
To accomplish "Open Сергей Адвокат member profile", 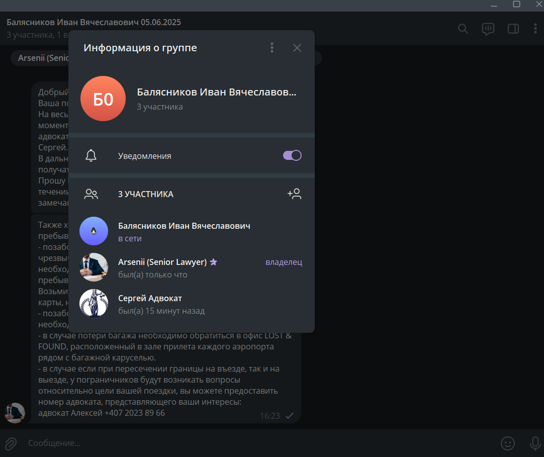I will click(192, 303).
